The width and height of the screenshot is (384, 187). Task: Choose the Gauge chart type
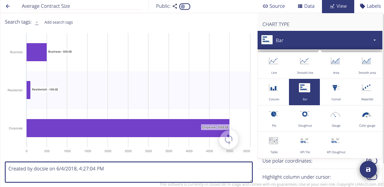(336, 119)
